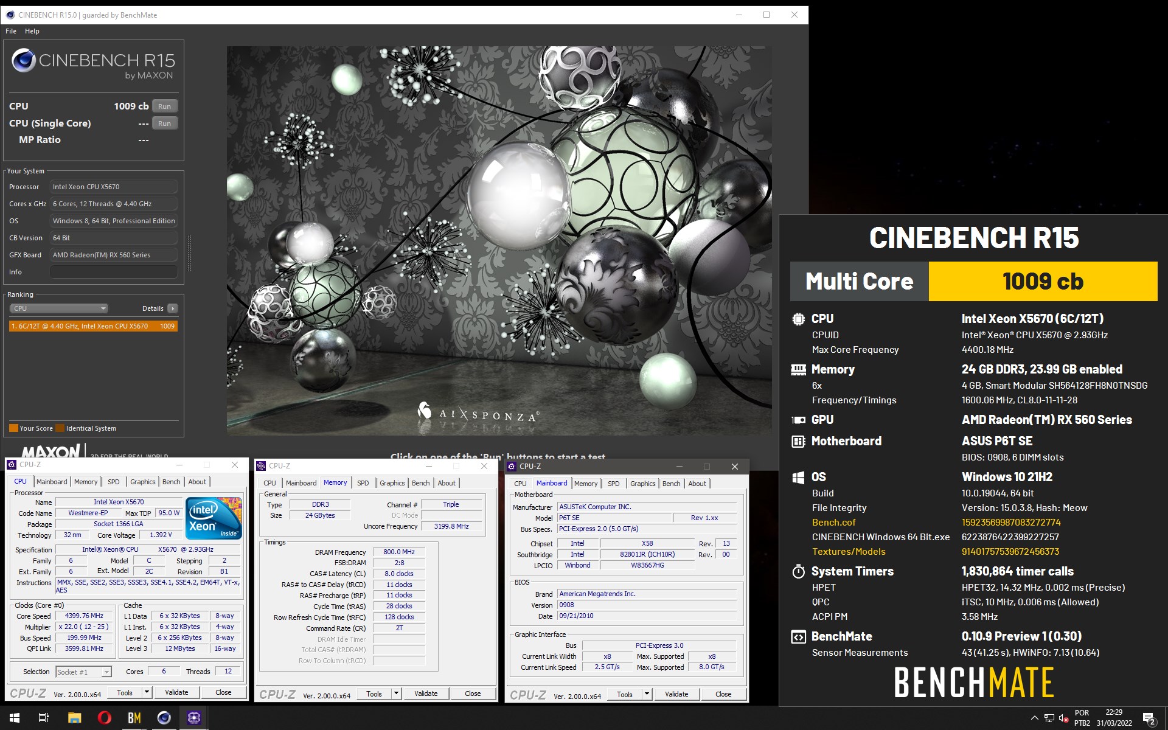This screenshot has width=1168, height=730.
Task: Open Cinebench Help menu
Action: [32, 31]
